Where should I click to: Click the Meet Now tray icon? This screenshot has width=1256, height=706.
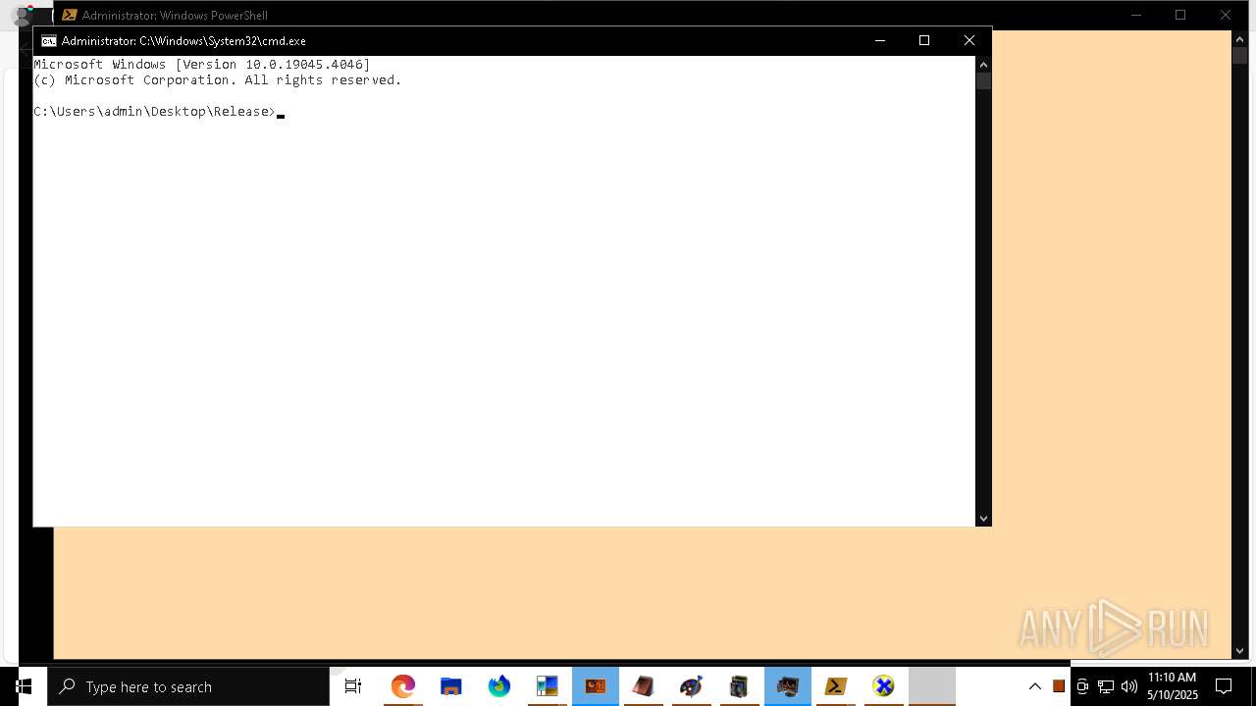click(1082, 686)
